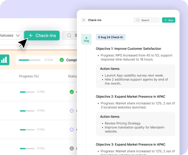Screen dimensions: 188x155
Task: Open the 6 Aug 24 Check-In tag
Action: pos(110,37)
